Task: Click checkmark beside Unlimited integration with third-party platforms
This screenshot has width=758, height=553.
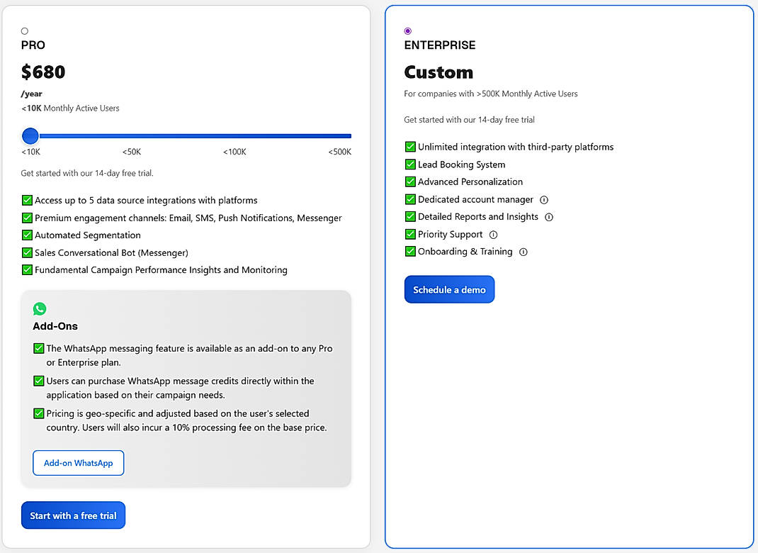Action: (410, 147)
